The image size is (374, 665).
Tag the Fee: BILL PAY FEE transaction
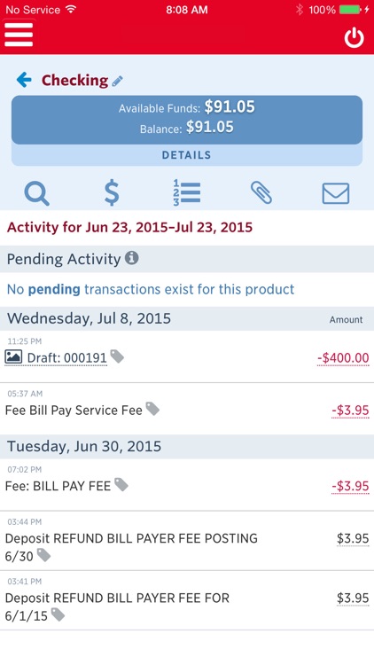click(121, 484)
